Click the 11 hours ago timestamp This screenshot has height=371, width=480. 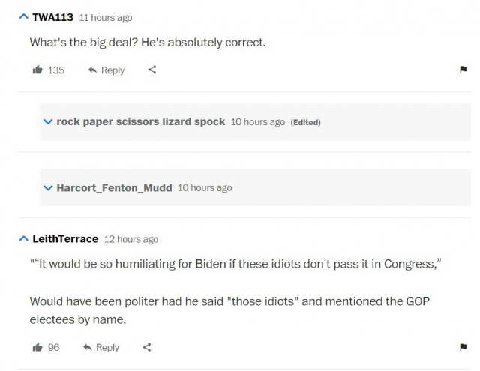pyautogui.click(x=105, y=18)
